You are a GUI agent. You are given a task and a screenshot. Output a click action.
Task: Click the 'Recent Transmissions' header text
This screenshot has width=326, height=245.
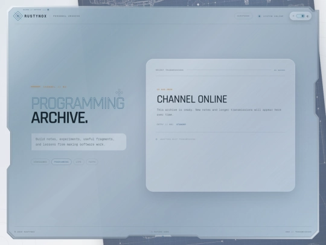click(x=170, y=70)
